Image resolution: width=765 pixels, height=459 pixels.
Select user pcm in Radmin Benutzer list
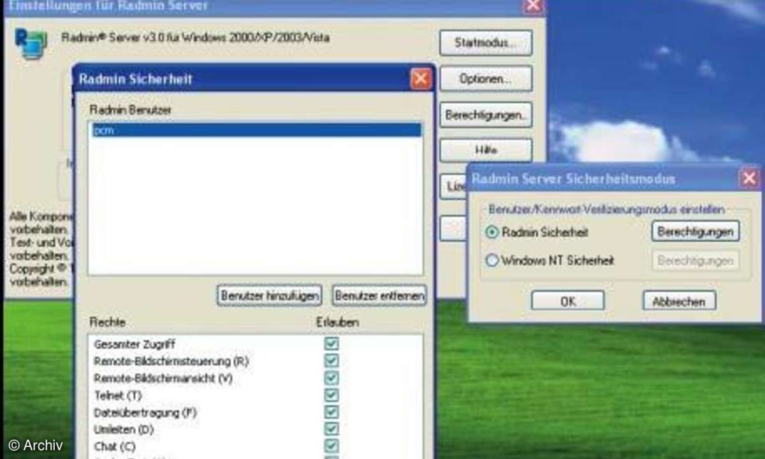click(x=256, y=130)
